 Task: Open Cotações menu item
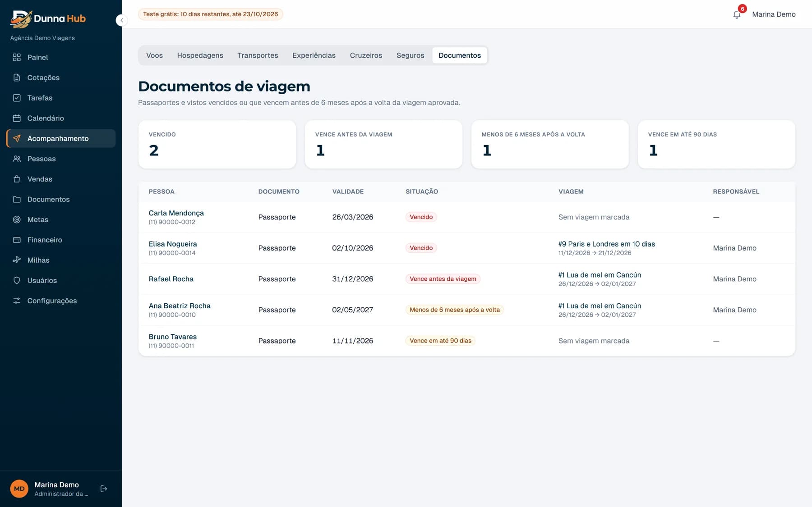coord(61,78)
